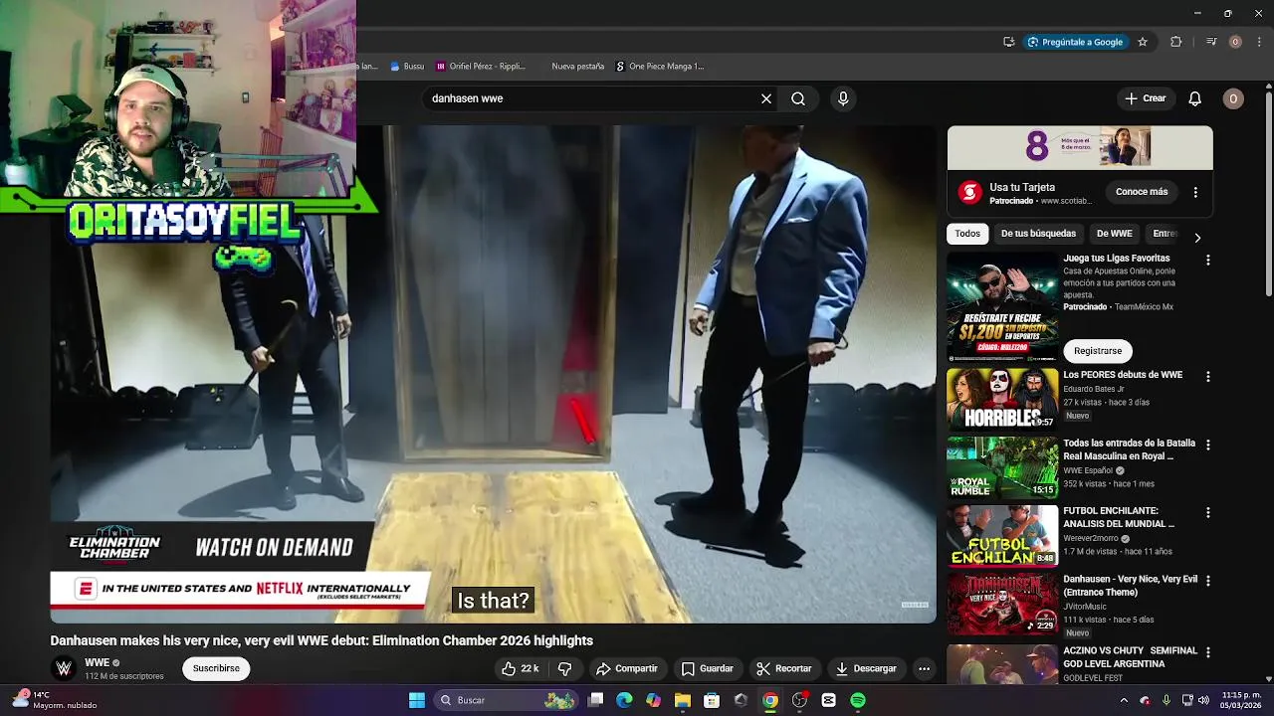Open the Windows Start menu

pos(417,700)
